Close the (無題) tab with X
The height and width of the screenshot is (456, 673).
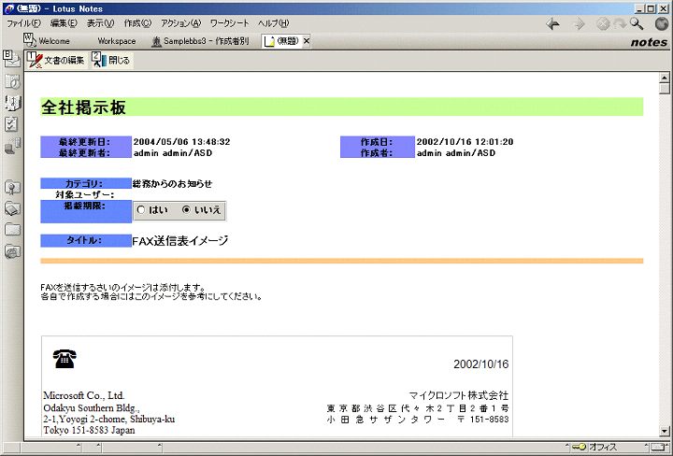tap(307, 41)
